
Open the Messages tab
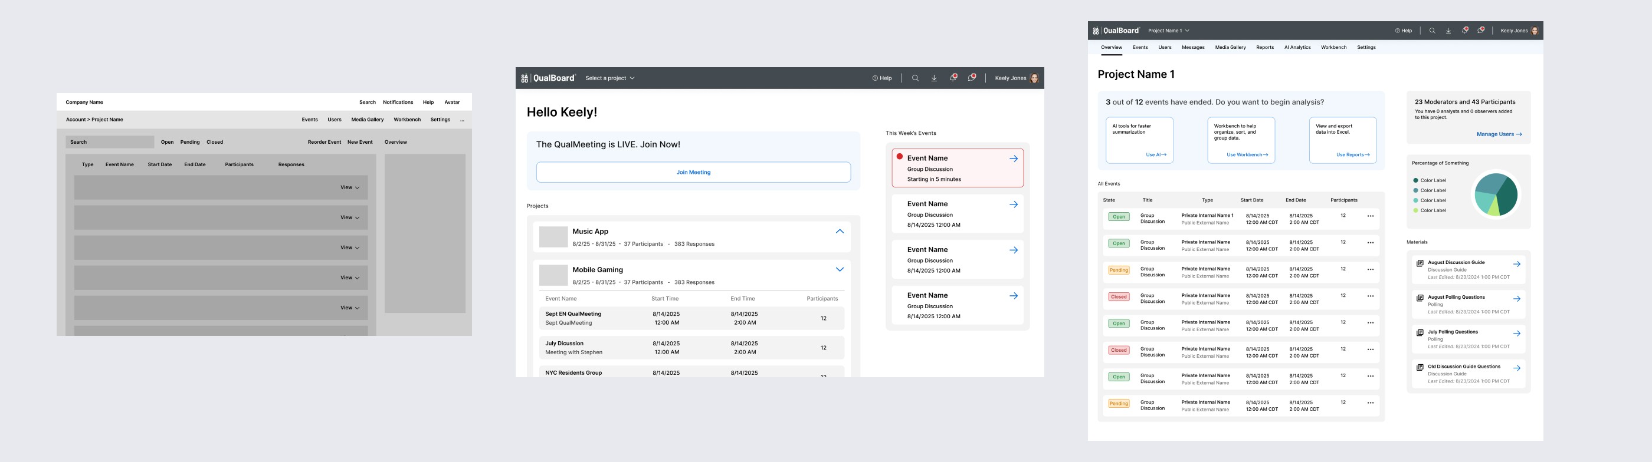click(x=1193, y=47)
